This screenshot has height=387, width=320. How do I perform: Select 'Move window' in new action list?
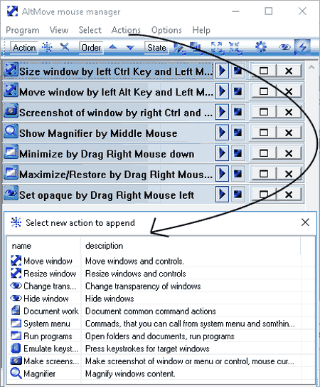(48, 261)
